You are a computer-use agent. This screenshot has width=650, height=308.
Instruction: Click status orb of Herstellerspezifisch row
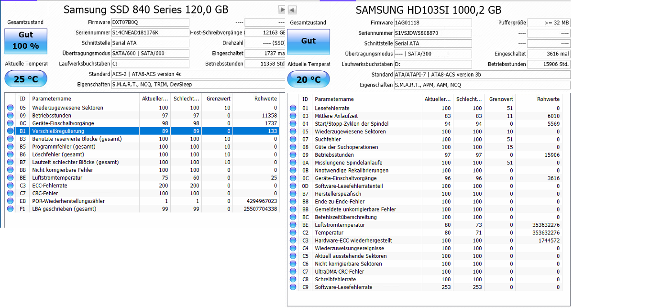pyautogui.click(x=293, y=194)
